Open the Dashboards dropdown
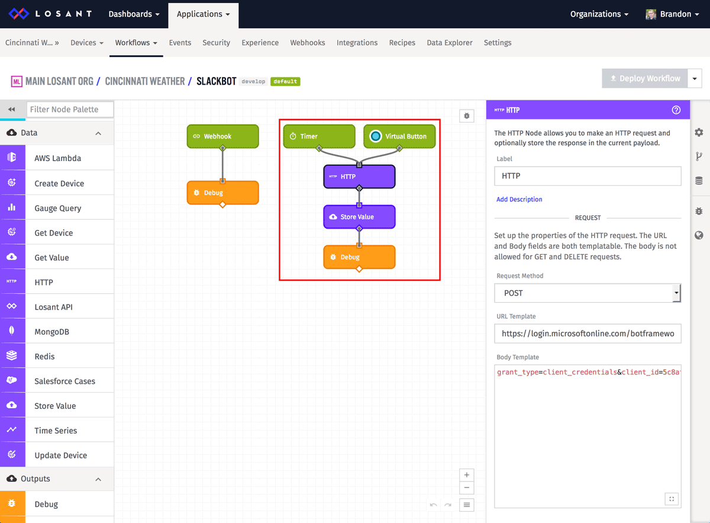 click(134, 14)
